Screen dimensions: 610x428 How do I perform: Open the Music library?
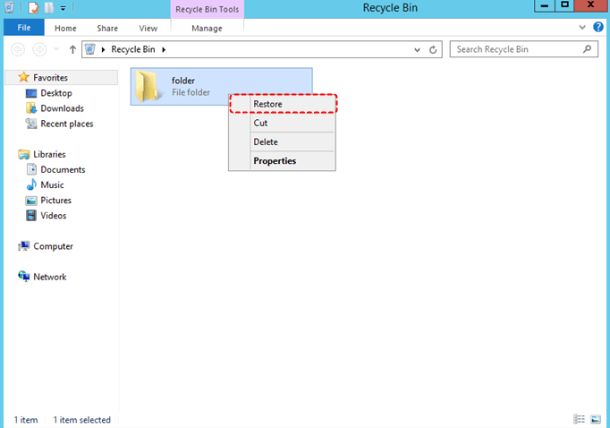[52, 185]
